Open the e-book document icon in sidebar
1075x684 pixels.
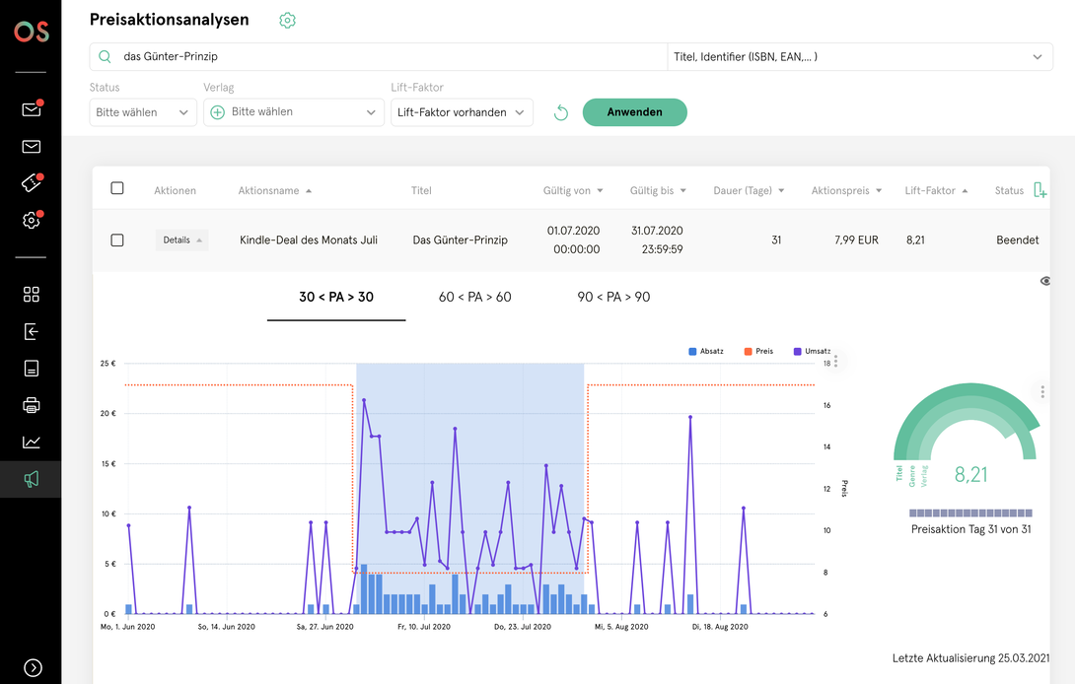32,369
